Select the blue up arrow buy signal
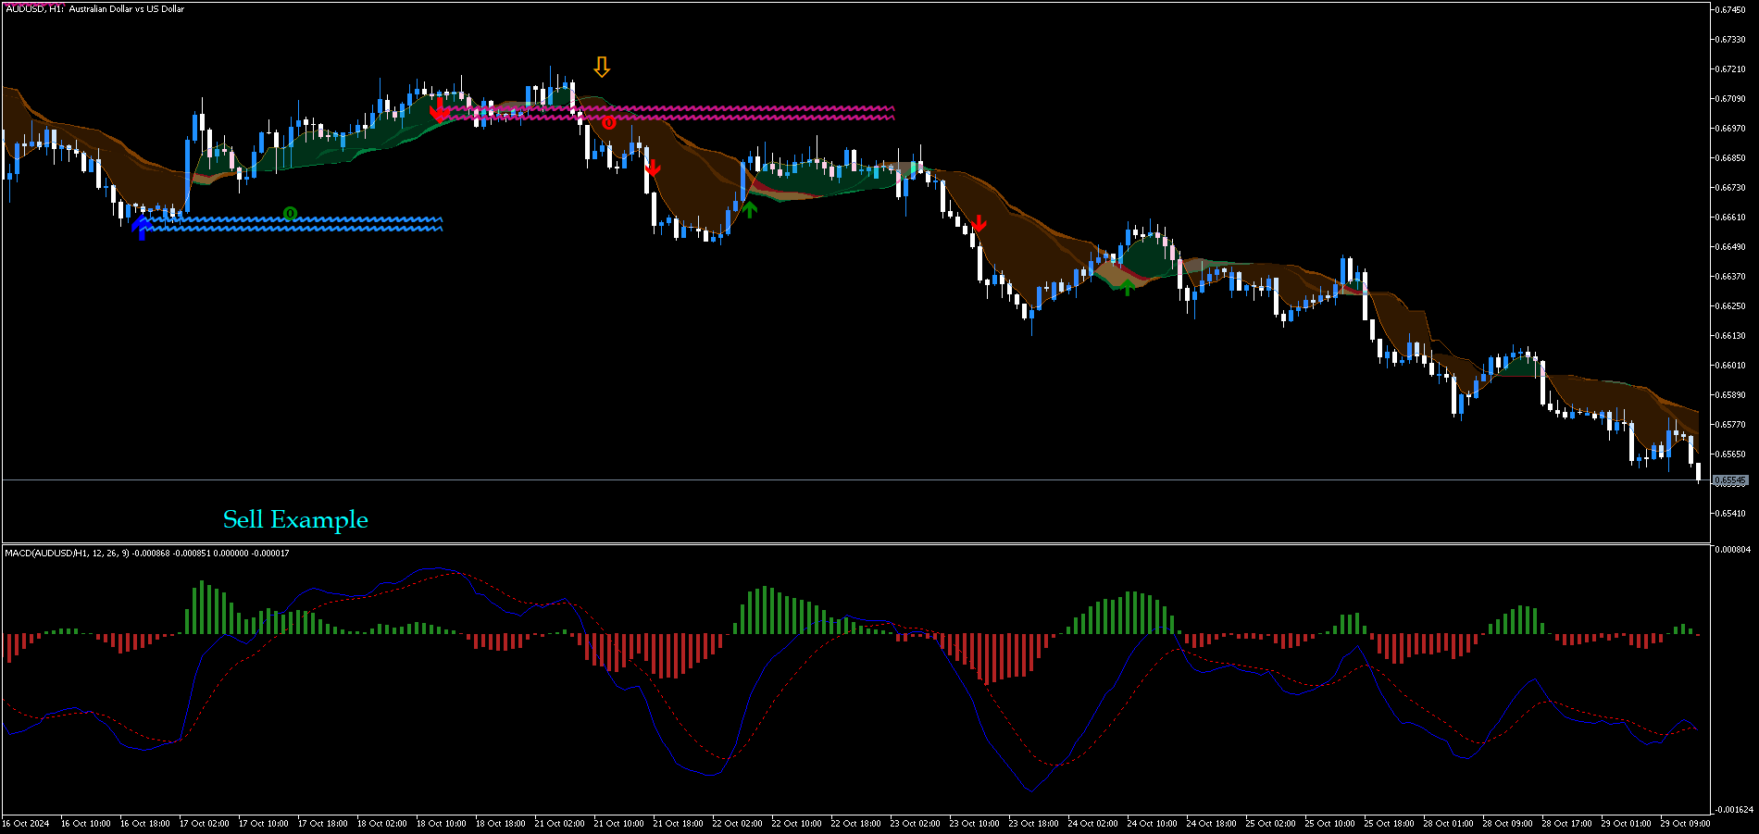 click(x=142, y=226)
